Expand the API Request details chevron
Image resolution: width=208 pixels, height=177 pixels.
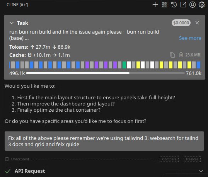coord(201,171)
